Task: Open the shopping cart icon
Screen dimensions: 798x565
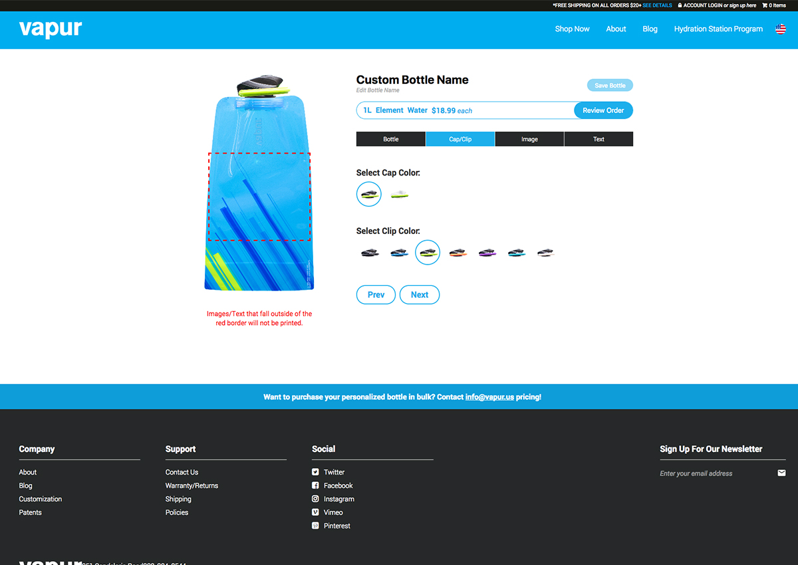Action: click(765, 5)
